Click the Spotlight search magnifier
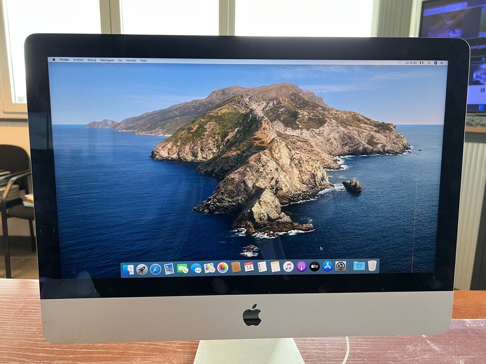The image size is (486, 364). (x=429, y=63)
